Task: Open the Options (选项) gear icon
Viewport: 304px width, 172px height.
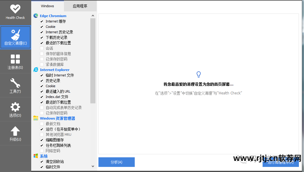Action: (x=15, y=107)
